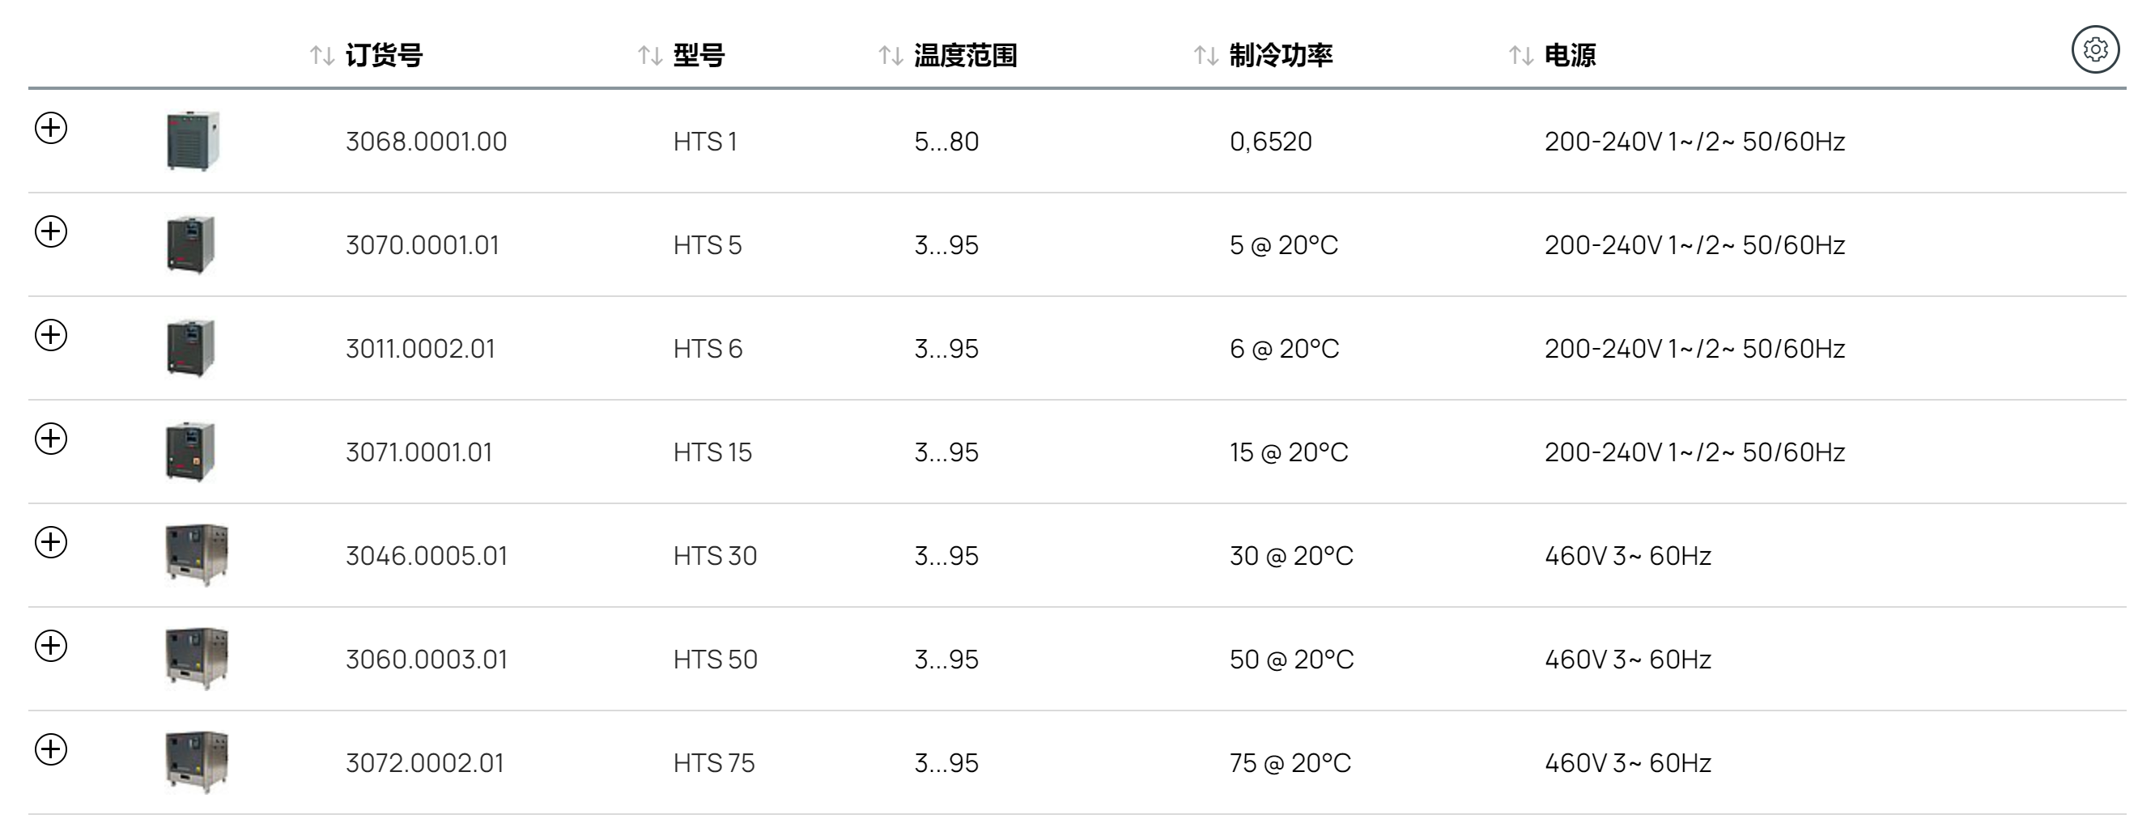Sort table by 温度范围 column arrows
2138x823 pixels.
coord(890,56)
